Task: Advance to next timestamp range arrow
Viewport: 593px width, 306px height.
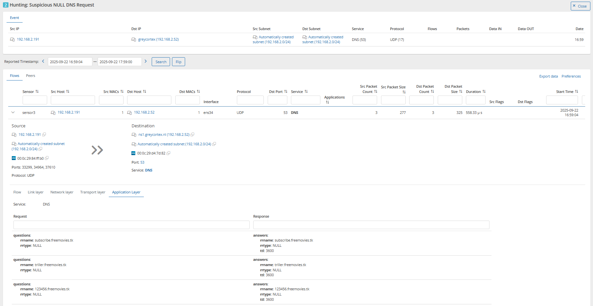Action: (x=146, y=62)
